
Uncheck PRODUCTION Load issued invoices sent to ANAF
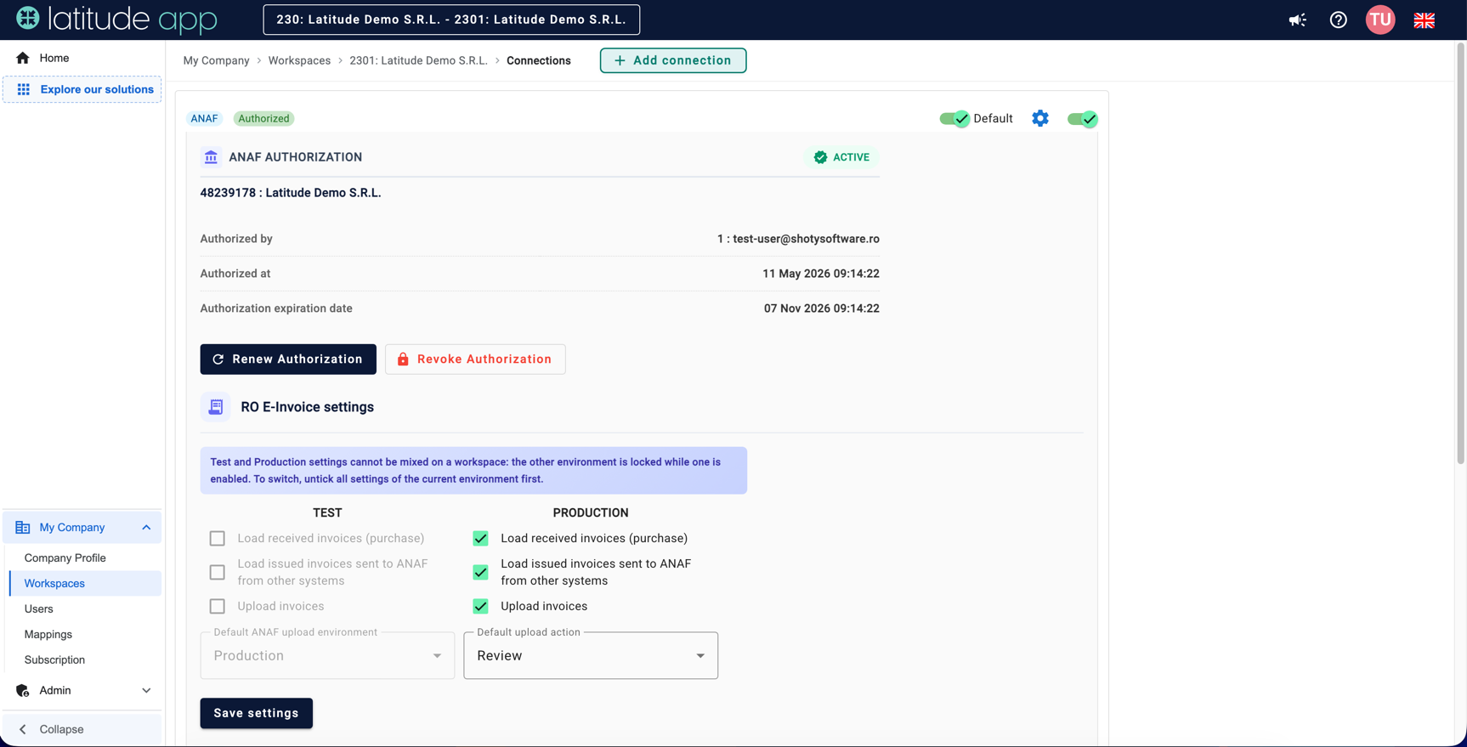coord(481,572)
